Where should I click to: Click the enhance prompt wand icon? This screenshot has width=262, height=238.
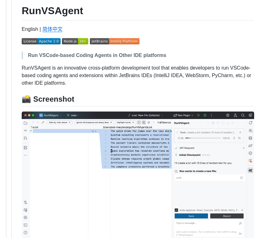[x=240, y=223]
